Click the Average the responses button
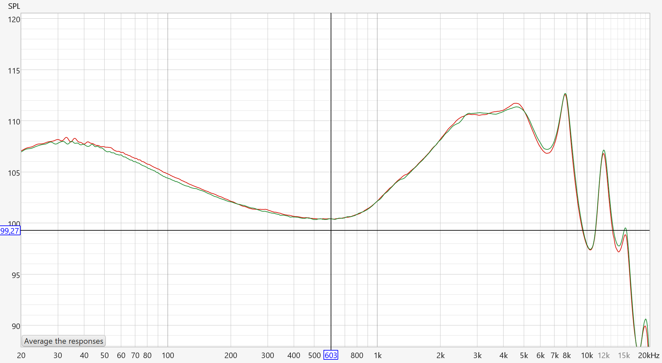Image resolution: width=662 pixels, height=363 pixels. pos(64,341)
